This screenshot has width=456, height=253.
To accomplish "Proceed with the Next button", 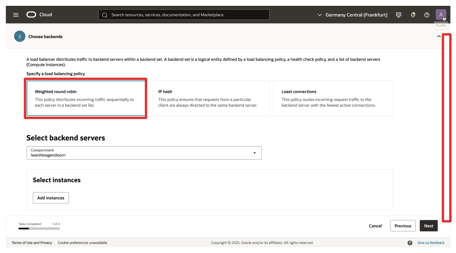I will (429, 226).
